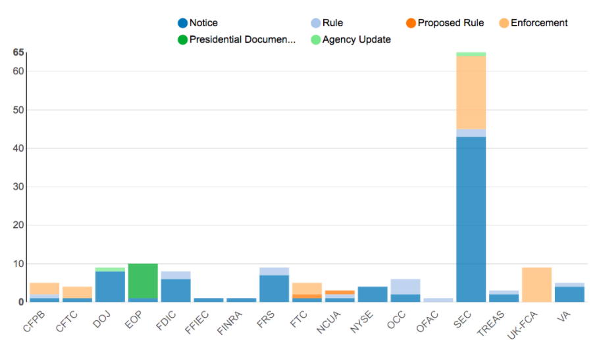Click the FDIC axis label
The height and width of the screenshot is (340, 599).
tap(166, 320)
